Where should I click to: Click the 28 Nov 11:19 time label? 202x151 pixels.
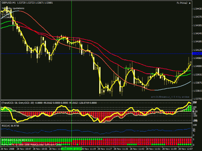click(89, 149)
